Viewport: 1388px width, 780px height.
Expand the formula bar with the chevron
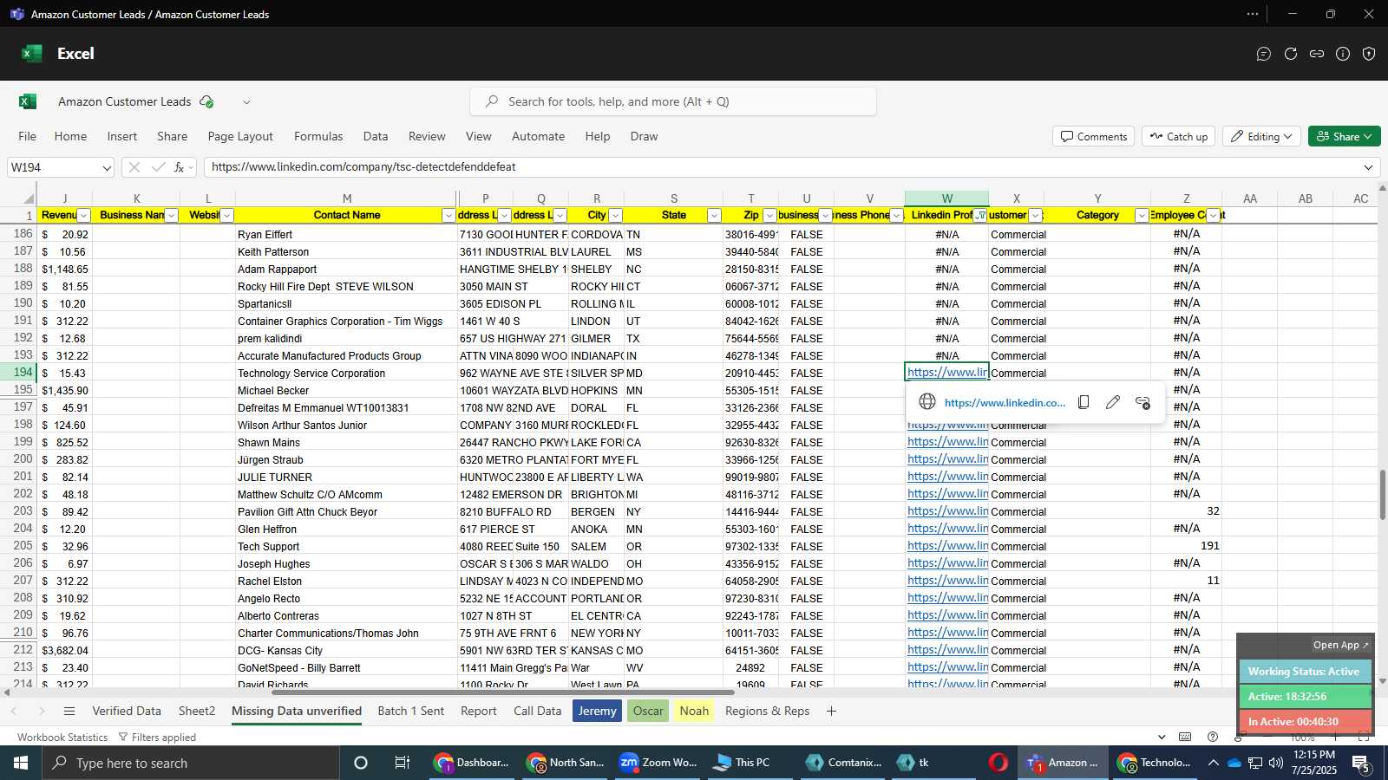(1369, 167)
